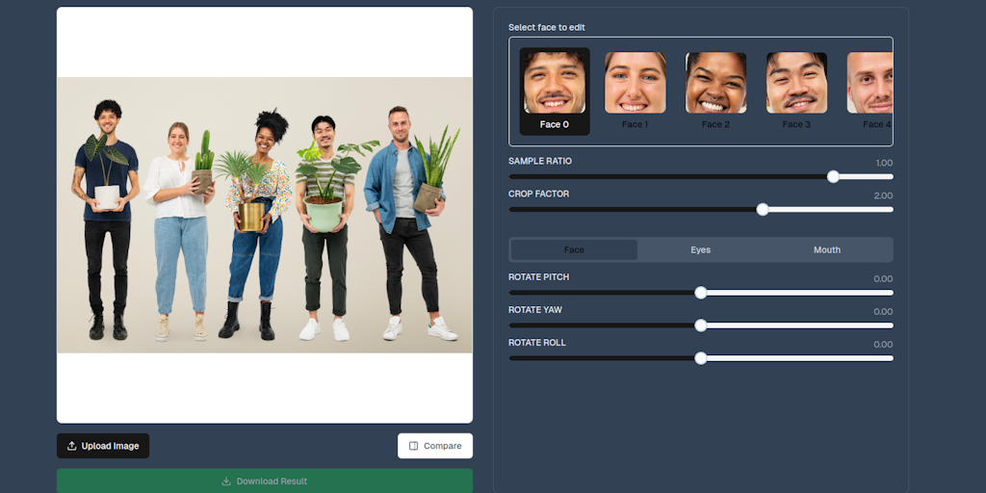The height and width of the screenshot is (493, 986).
Task: Click the Crop Factor slider handle
Action: pyautogui.click(x=763, y=209)
